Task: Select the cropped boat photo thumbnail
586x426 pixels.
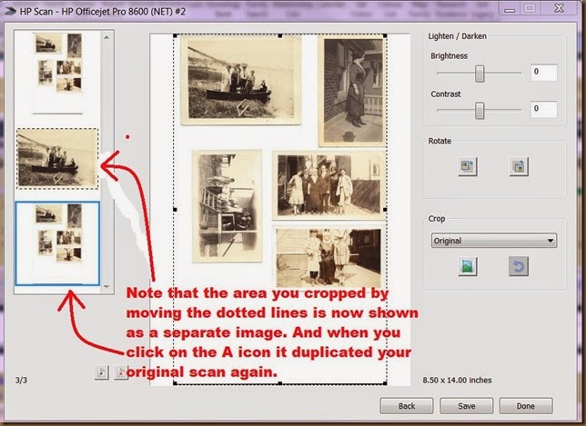Action: pyautogui.click(x=57, y=159)
